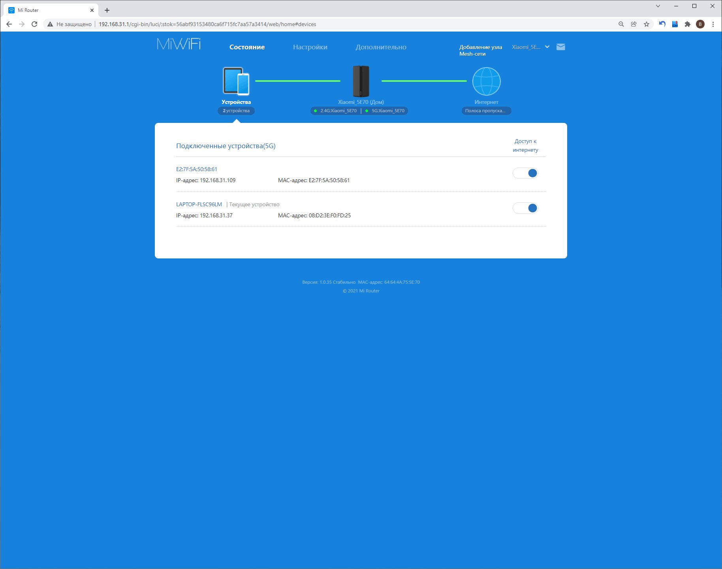
Task: Open the Internet globe icon
Action: tap(487, 81)
